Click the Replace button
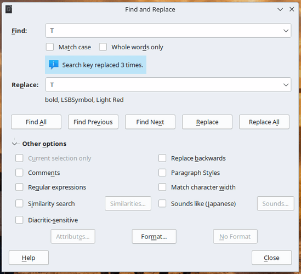301x274 pixels. coord(207,122)
